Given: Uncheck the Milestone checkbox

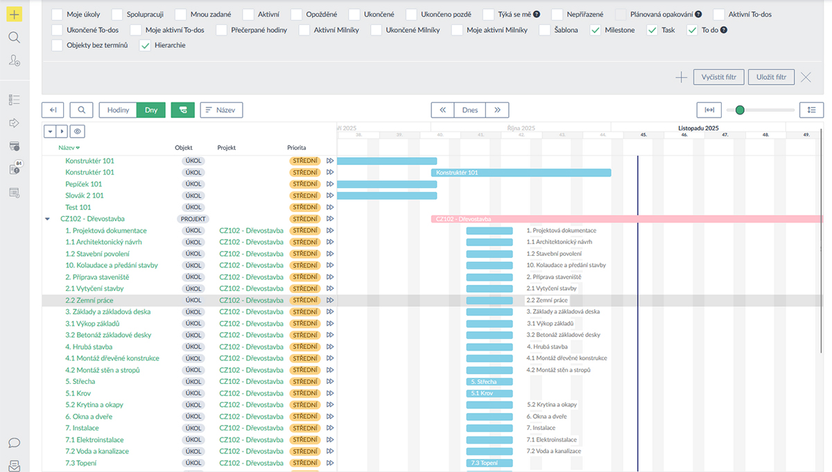Looking at the screenshot, I should (596, 30).
